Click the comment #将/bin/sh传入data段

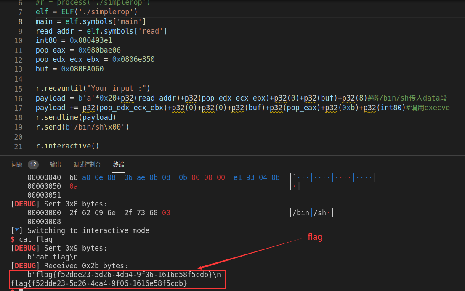pos(407,98)
